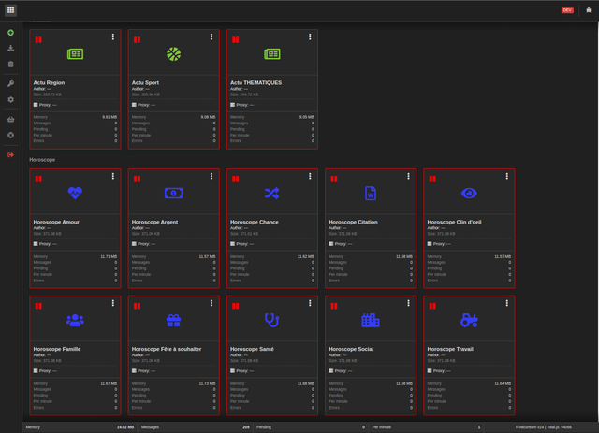Click the stethoscope icon of Horoscope Santé

(x=272, y=320)
